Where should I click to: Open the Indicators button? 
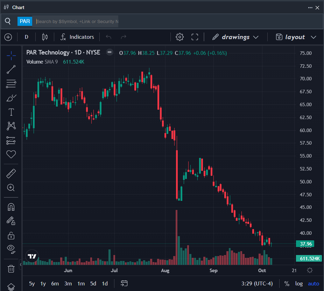tap(77, 37)
